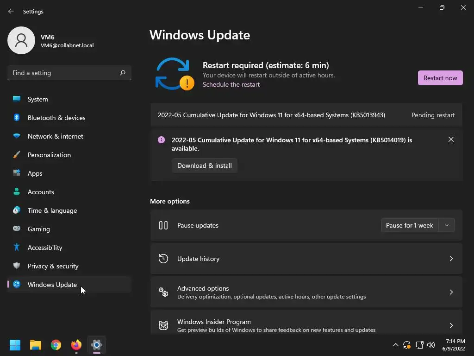Click the search magnifier icon
The height and width of the screenshot is (356, 474).
(x=123, y=73)
